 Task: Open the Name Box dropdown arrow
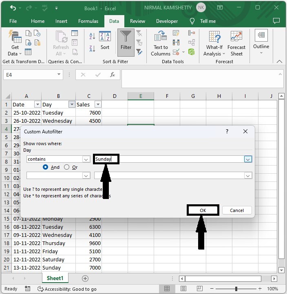(59, 74)
